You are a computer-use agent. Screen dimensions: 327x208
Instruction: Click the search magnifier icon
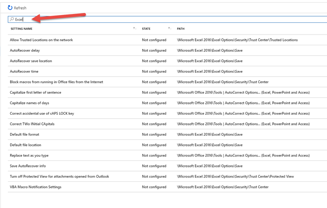(x=12, y=20)
